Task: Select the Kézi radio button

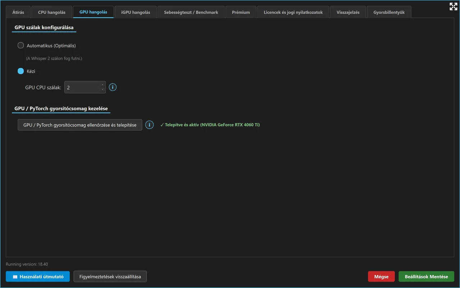Action: 21,71
